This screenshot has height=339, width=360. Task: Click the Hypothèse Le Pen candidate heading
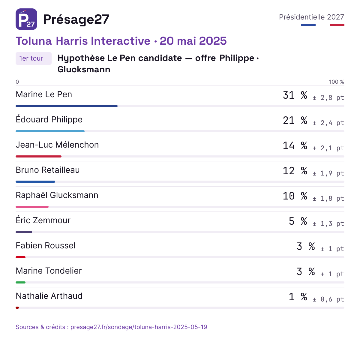click(x=158, y=64)
